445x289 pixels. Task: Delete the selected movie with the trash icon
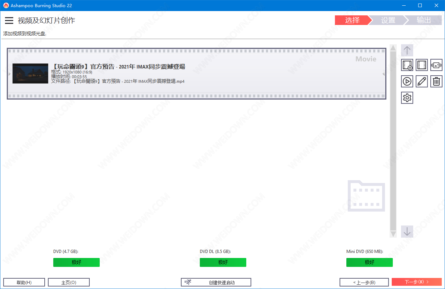click(436, 81)
